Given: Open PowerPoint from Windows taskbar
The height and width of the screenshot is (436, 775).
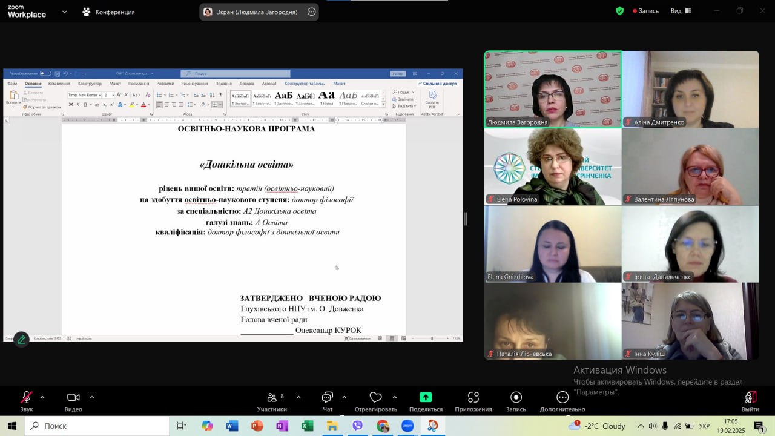Looking at the screenshot, I should (x=257, y=426).
